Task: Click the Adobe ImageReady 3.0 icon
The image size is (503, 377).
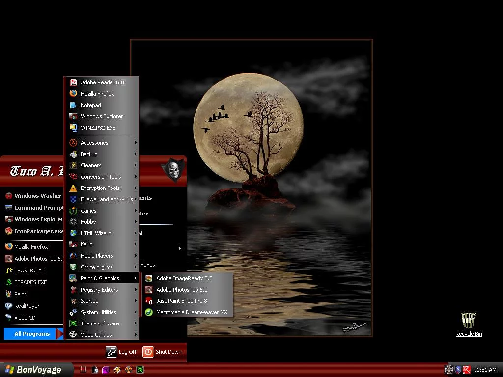Action: coord(149,278)
